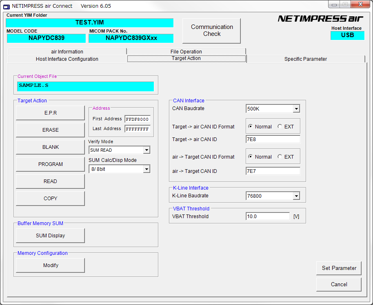The width and height of the screenshot is (373, 305).
Task: Click the USB host interface indicator
Action: [348, 35]
